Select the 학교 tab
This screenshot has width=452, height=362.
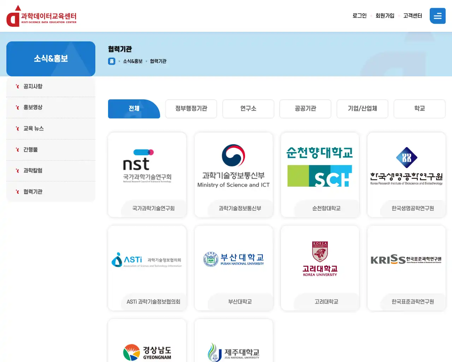coord(420,109)
